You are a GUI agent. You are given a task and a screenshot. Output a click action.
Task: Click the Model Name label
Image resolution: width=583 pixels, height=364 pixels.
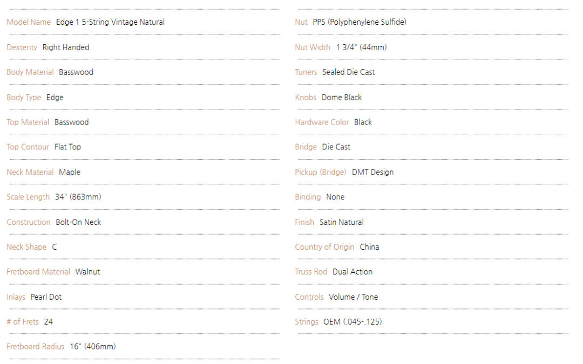29,22
